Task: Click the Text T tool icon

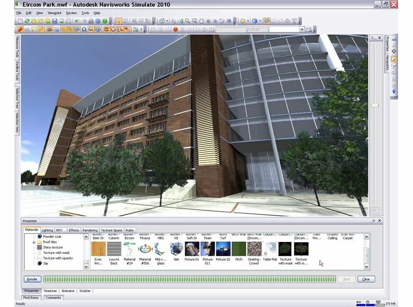Action: click(x=294, y=21)
